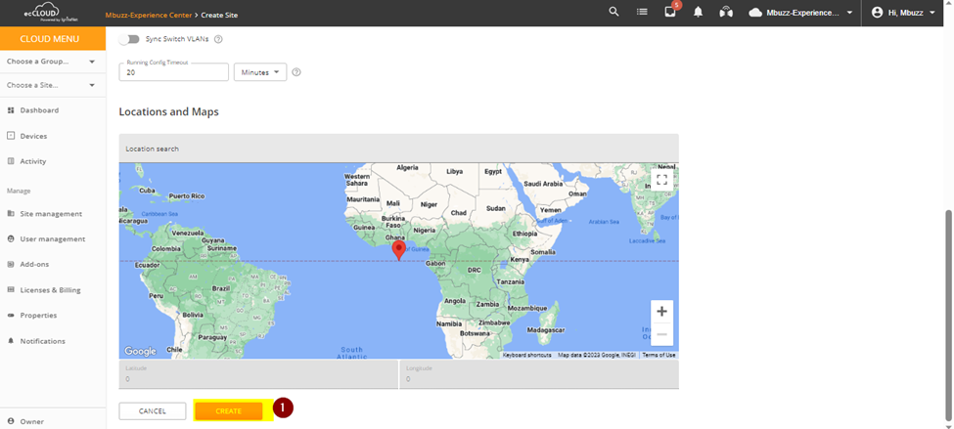Screen dimensions: 954x429
Task: Click Keyboard shortcuts on the map
Action: point(526,355)
